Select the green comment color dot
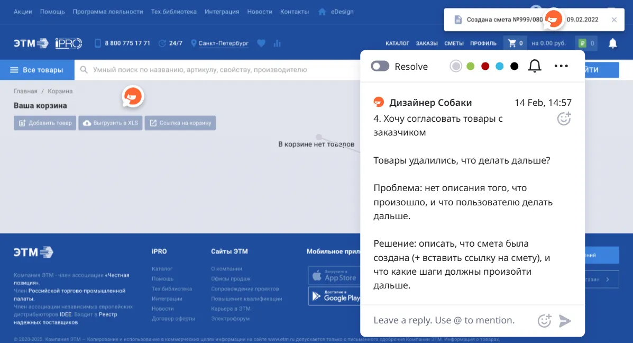 (x=471, y=66)
